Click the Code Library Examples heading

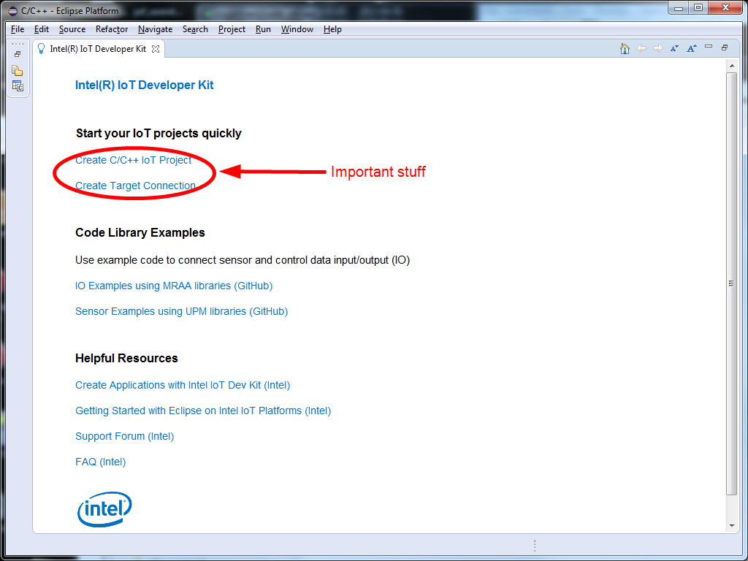pos(140,232)
